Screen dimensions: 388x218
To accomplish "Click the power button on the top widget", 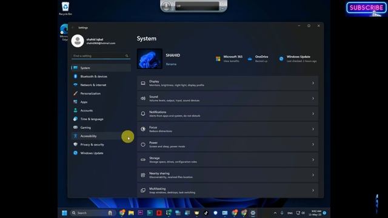I will click(x=166, y=6).
